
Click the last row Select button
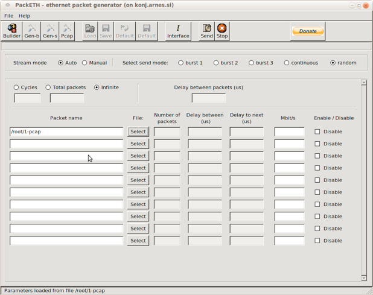138,241
